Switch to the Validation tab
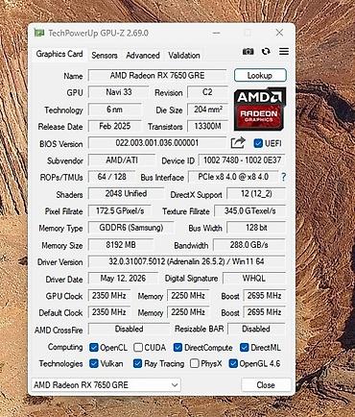This screenshot has height=417, width=355. (x=184, y=55)
